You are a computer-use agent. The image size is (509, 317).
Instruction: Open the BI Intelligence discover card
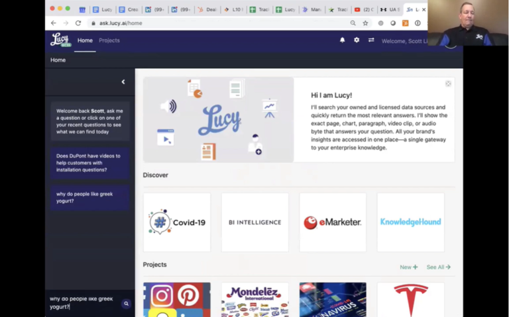tap(254, 222)
